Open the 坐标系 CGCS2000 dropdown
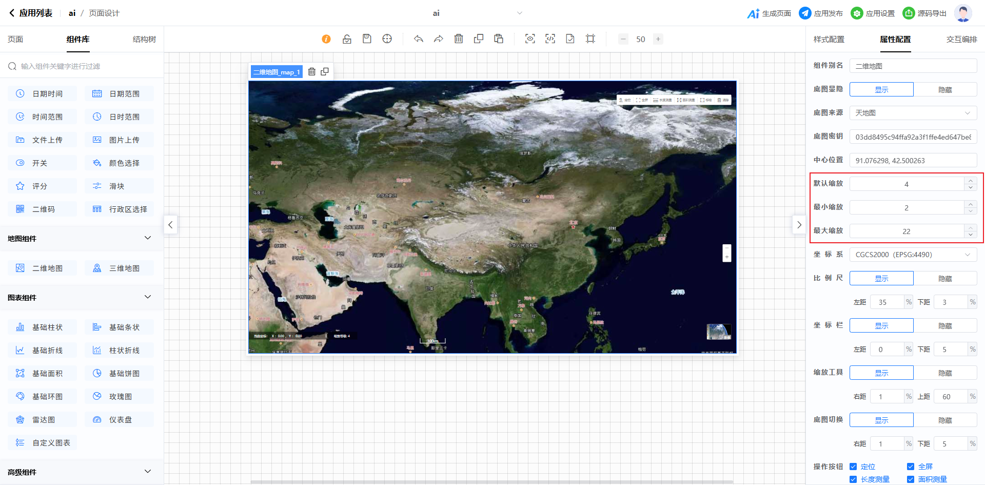The image size is (985, 485). (x=913, y=255)
